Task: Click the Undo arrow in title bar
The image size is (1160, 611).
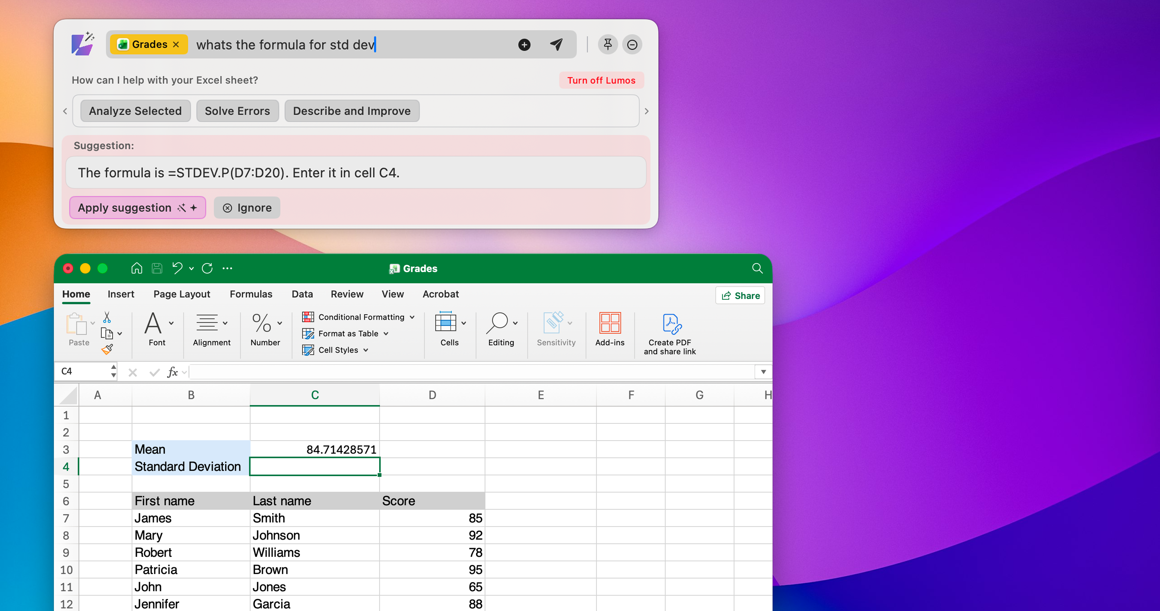Action: coord(177,269)
